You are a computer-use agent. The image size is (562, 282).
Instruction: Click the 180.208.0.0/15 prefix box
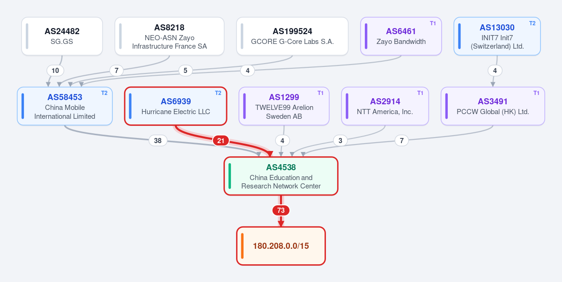coord(281,246)
